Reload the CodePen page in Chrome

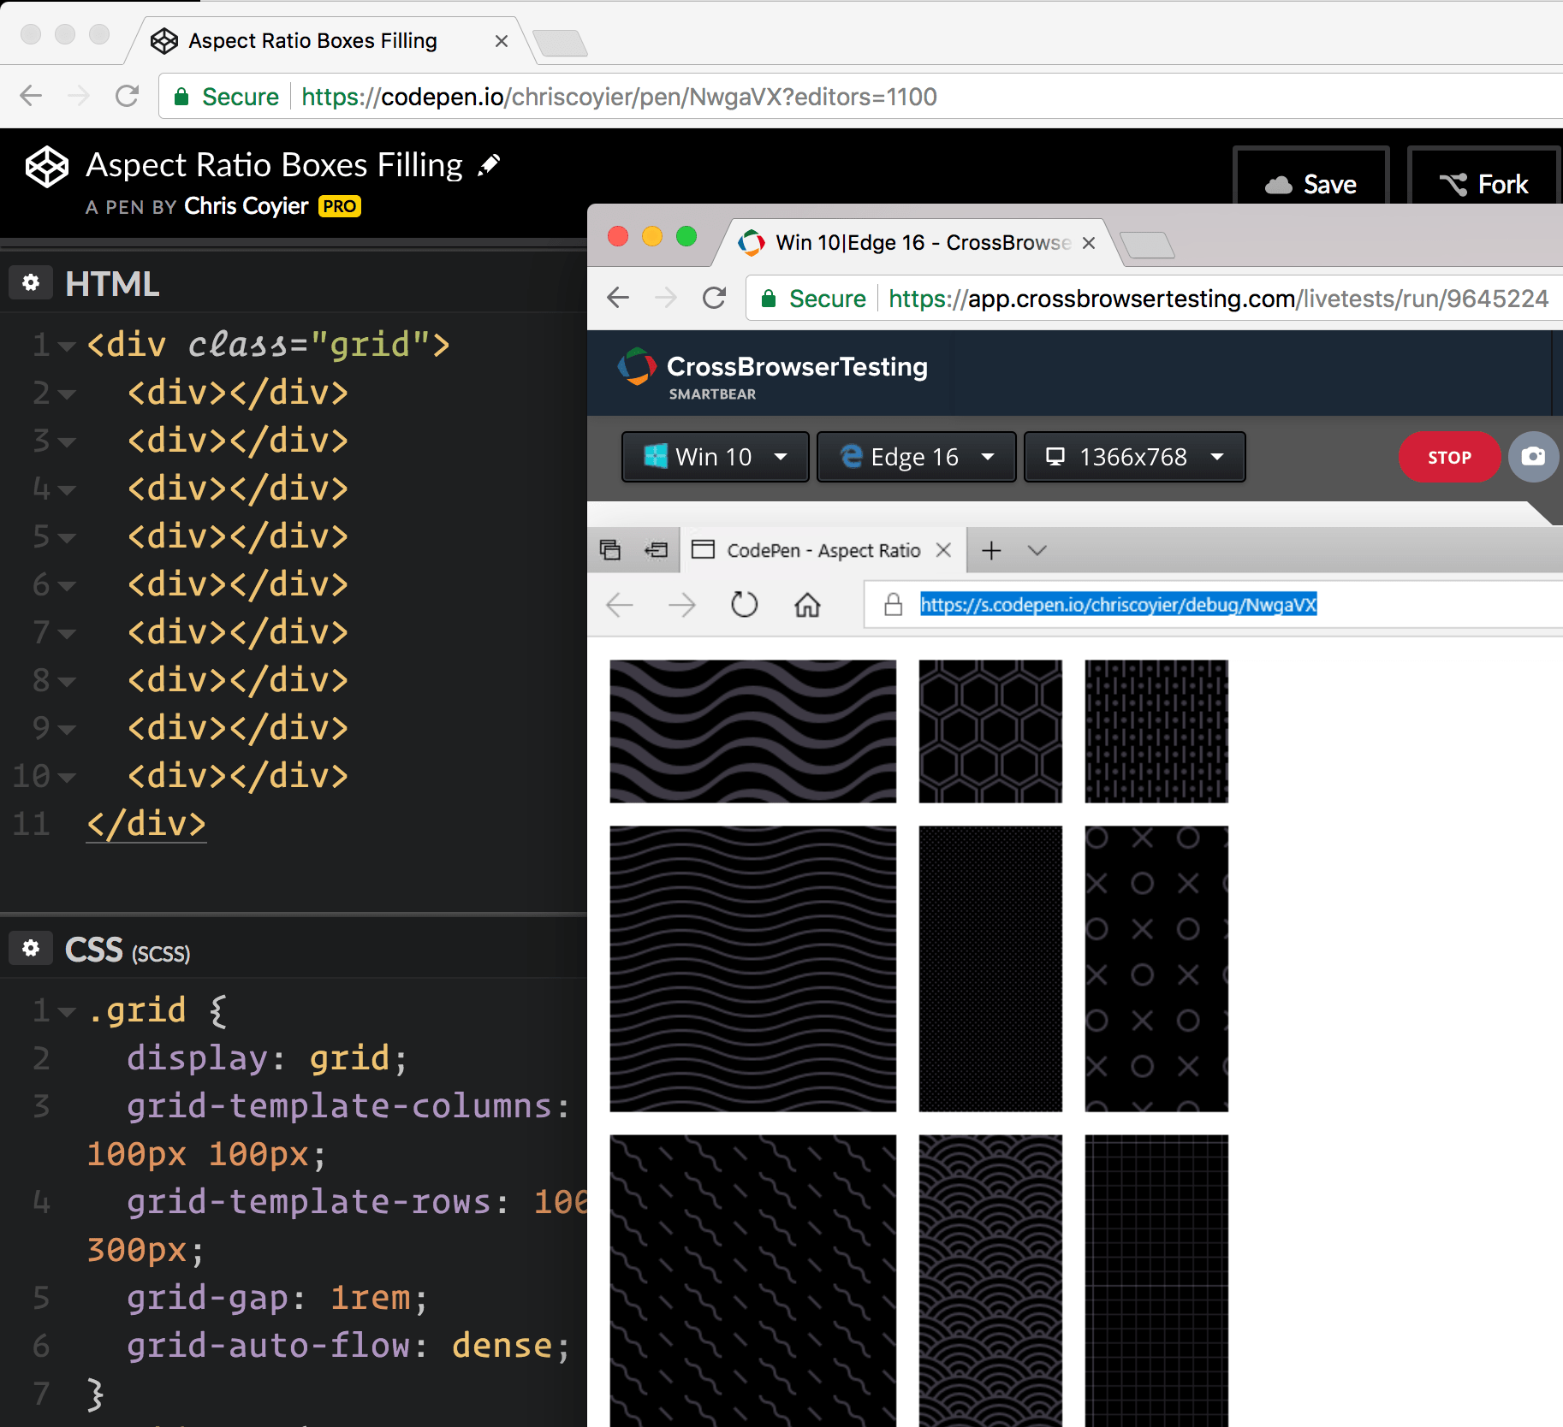pyautogui.click(x=128, y=96)
